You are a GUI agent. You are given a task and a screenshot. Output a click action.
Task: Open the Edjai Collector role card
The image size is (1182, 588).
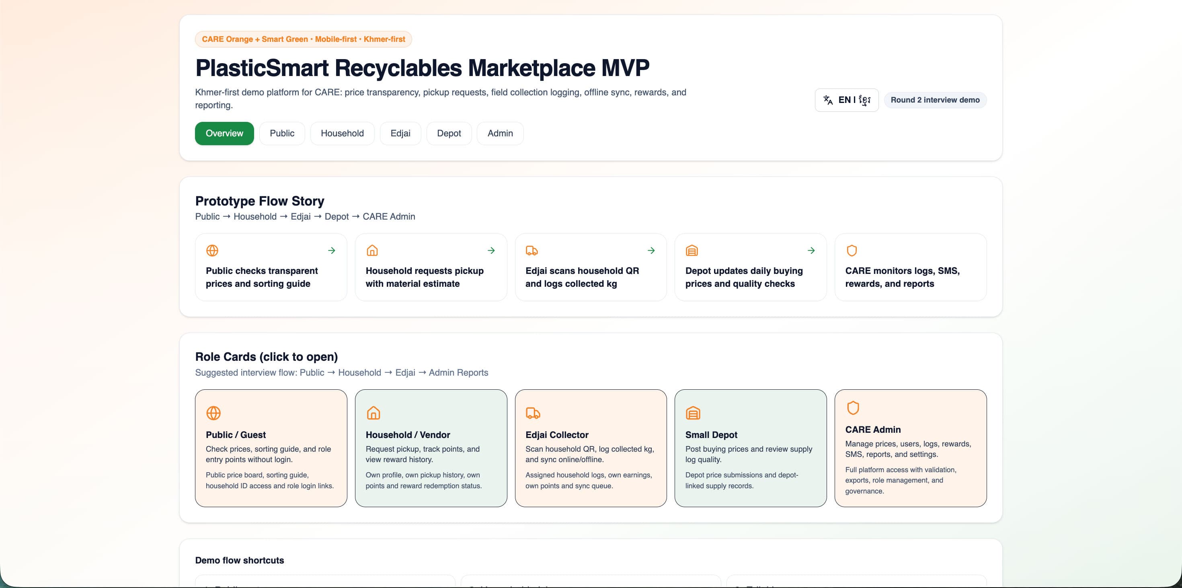(591, 448)
